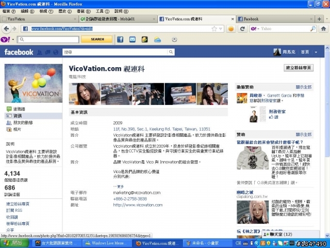
Task: Click the RSS subscribe link in the sidebar
Action: coord(14,210)
